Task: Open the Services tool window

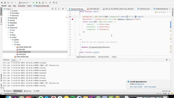Action: tap(27, 91)
